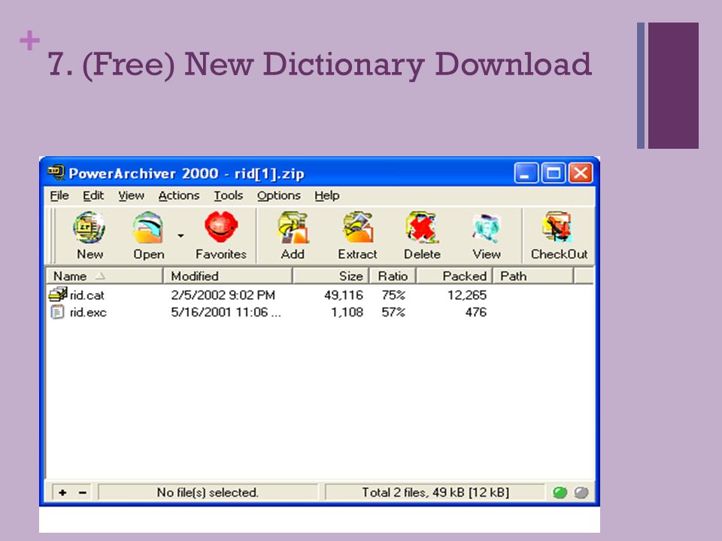Image resolution: width=722 pixels, height=541 pixels.
Task: Open the Help menu
Action: click(x=327, y=195)
